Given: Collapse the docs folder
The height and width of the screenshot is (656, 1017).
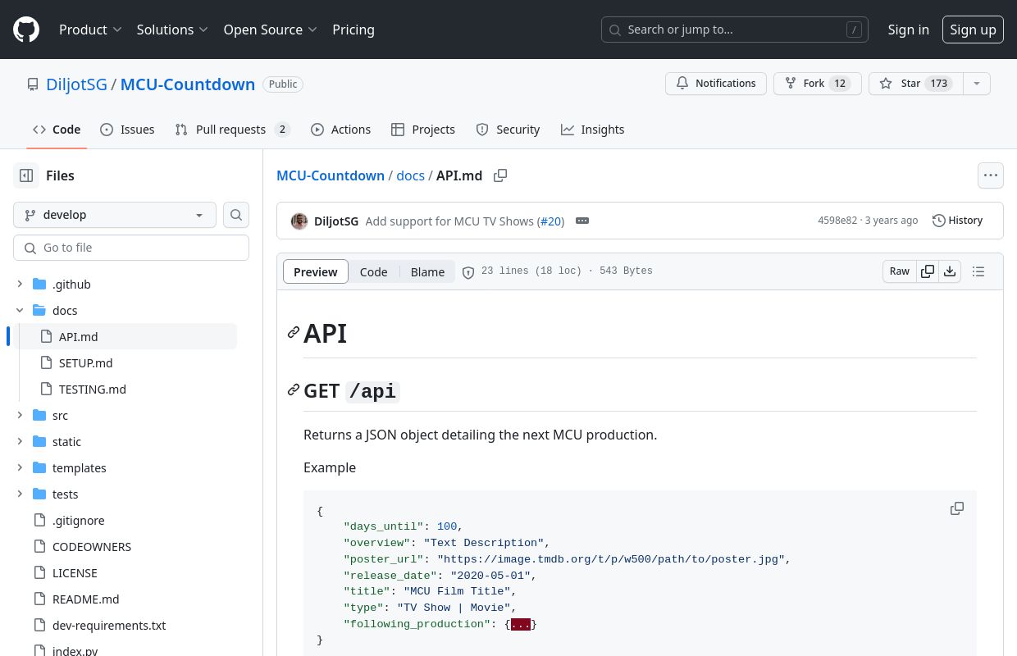Looking at the screenshot, I should point(20,311).
